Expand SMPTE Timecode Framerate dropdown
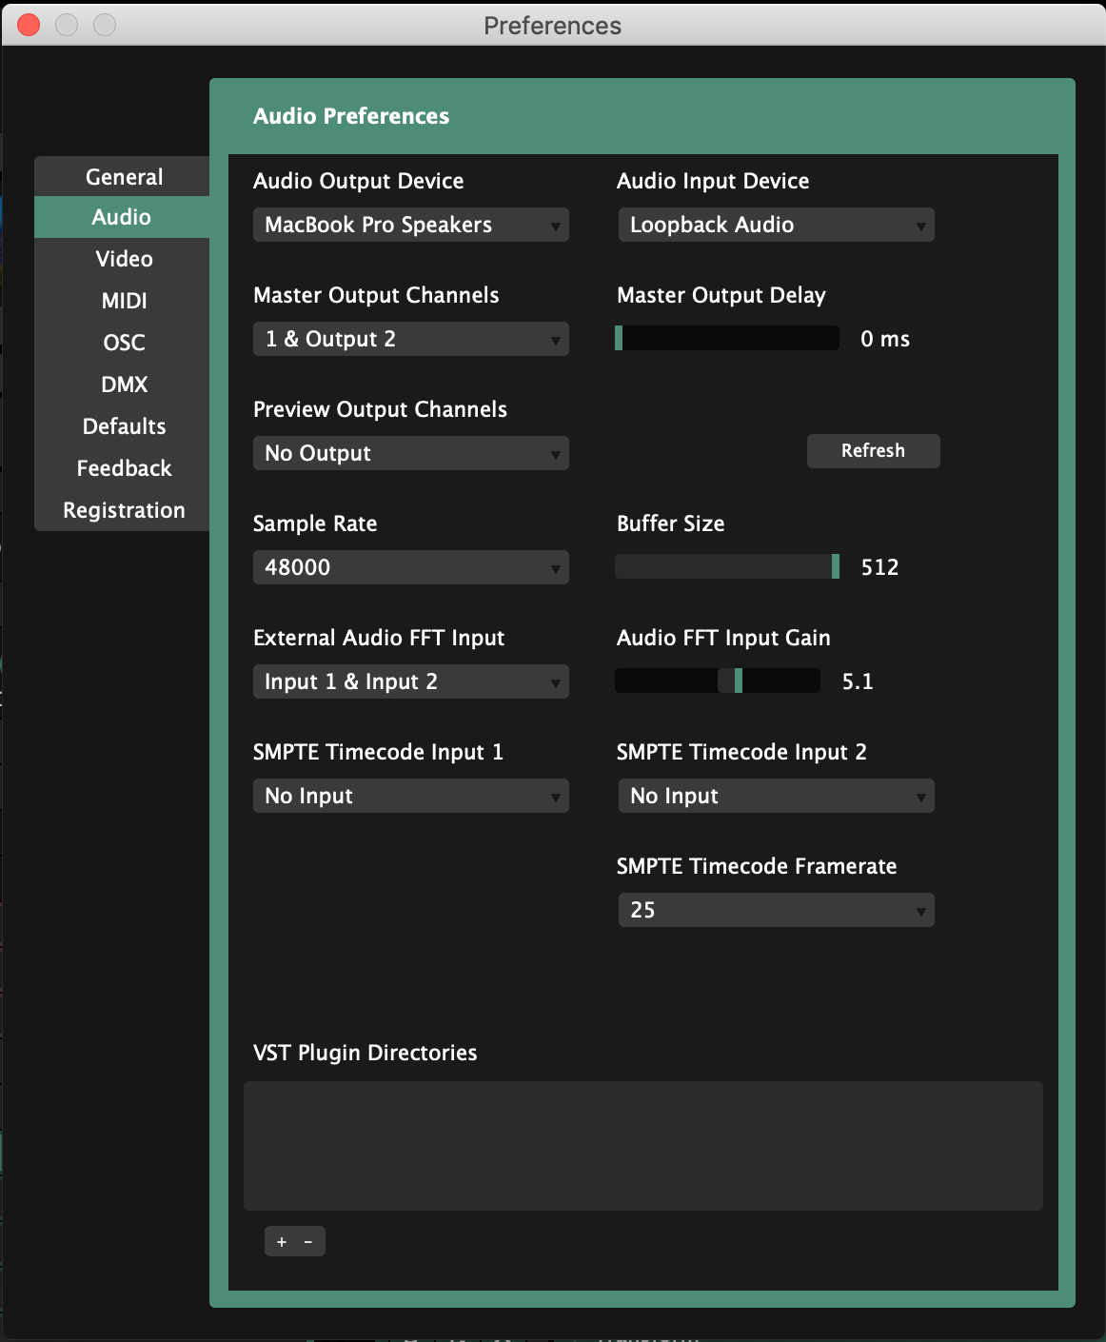Image resolution: width=1106 pixels, height=1342 pixels. click(776, 911)
